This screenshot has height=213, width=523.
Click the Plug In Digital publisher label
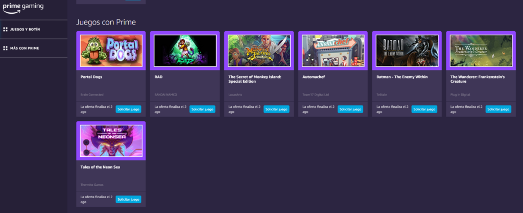pyautogui.click(x=460, y=94)
